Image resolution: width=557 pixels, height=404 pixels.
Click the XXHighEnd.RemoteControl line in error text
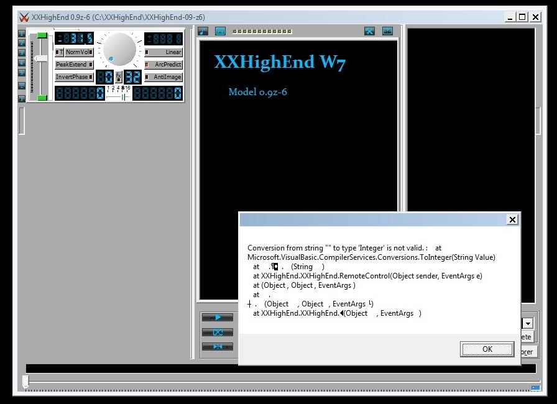point(367,276)
